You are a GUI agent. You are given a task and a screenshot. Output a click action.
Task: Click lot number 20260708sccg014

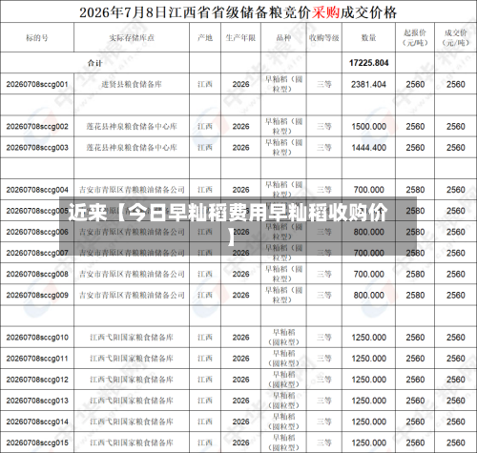[x=37, y=422]
